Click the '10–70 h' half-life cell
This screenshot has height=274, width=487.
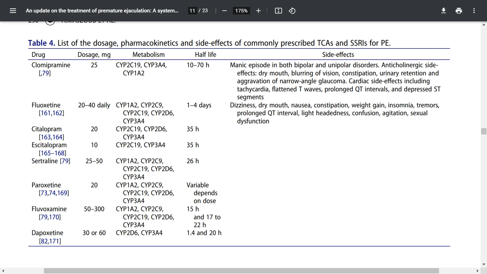pos(198,65)
